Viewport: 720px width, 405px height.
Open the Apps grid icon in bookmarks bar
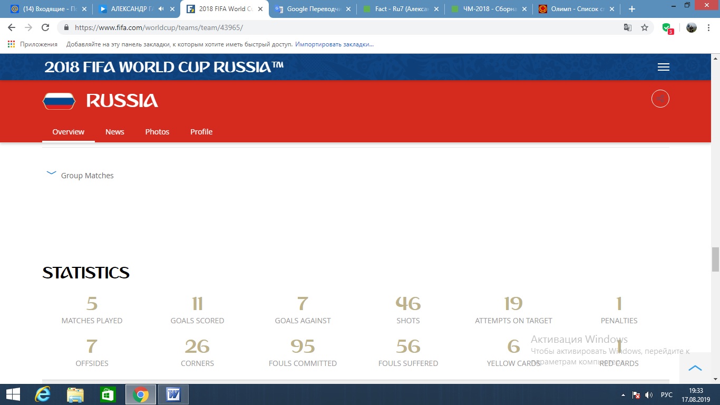[x=12, y=44]
